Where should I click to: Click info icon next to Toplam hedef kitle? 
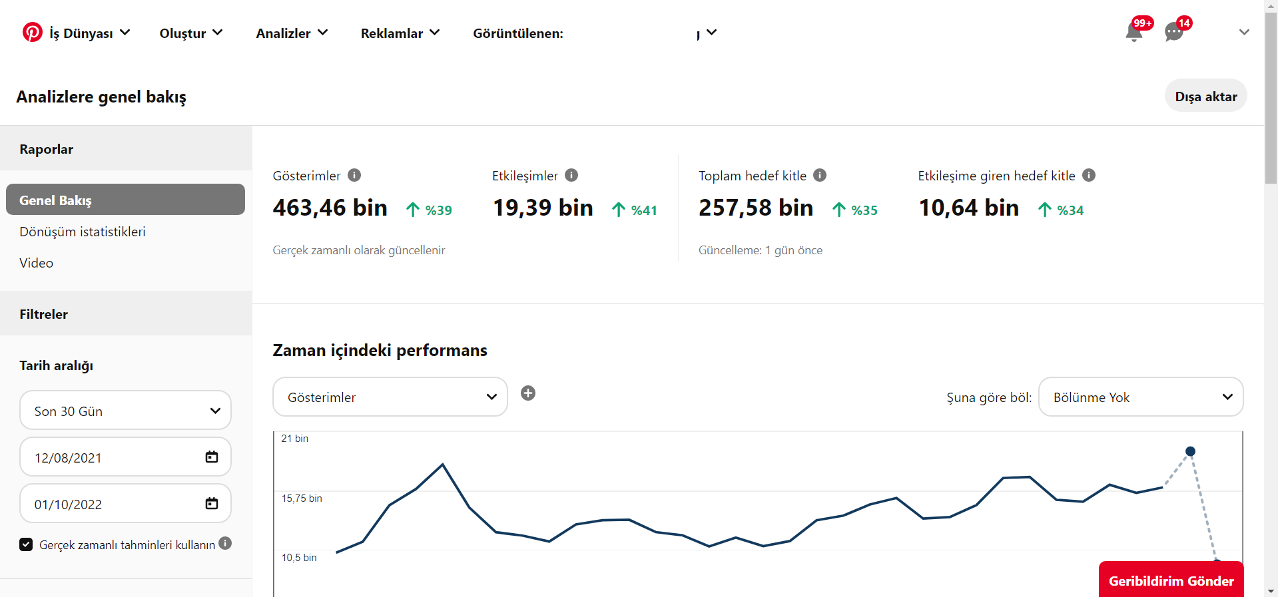pos(820,175)
